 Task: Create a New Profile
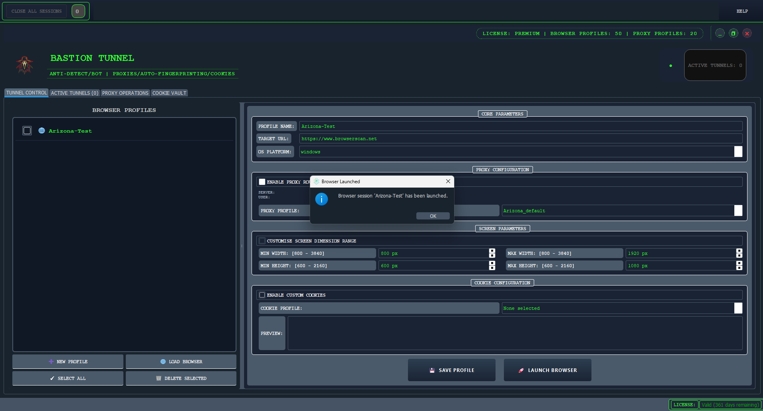coord(68,362)
